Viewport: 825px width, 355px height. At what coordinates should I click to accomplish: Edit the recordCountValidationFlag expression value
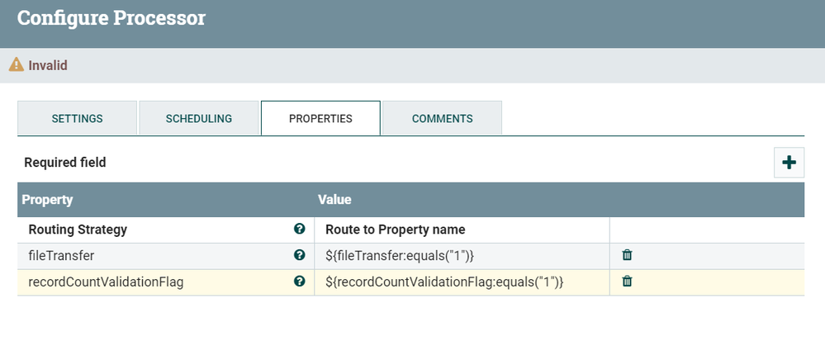(462, 282)
